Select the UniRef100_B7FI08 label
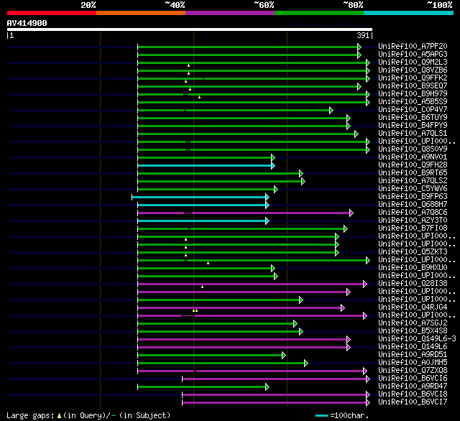This screenshot has height=421, width=460. click(413, 228)
